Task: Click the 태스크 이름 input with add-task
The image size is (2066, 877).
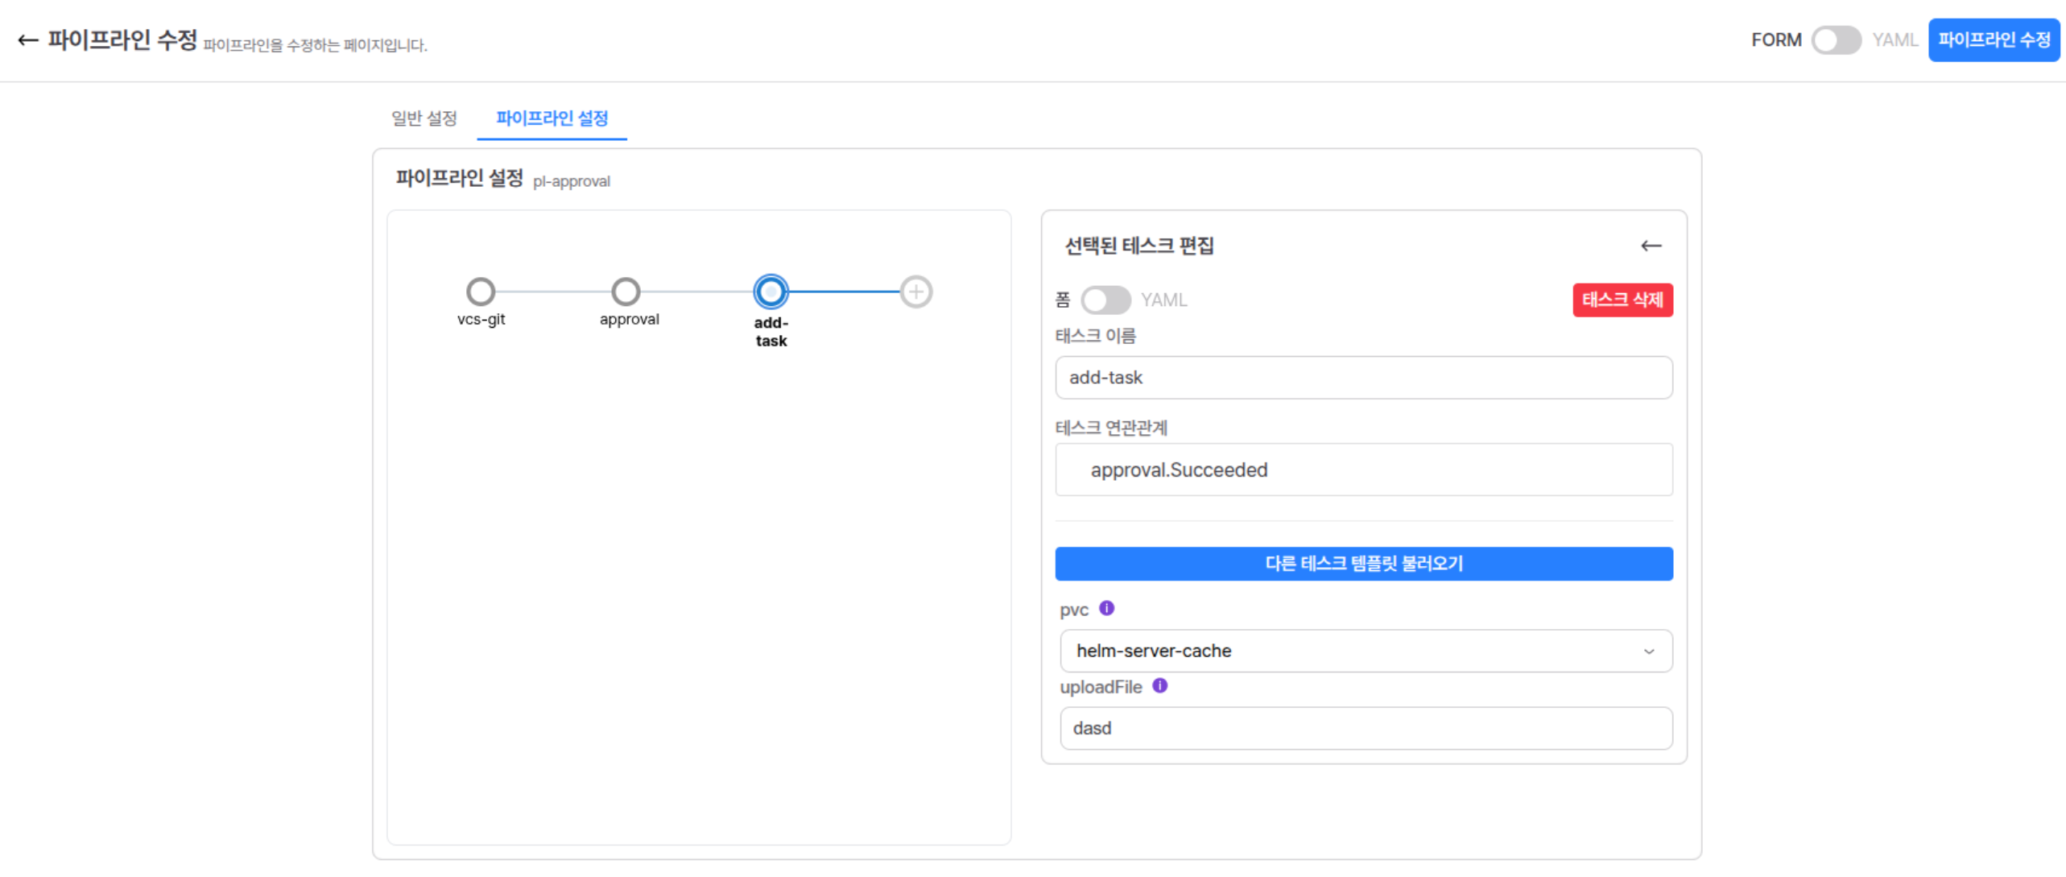Action: (x=1364, y=378)
